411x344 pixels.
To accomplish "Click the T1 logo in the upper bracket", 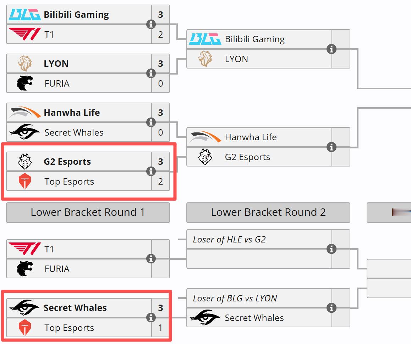I will pos(24,34).
